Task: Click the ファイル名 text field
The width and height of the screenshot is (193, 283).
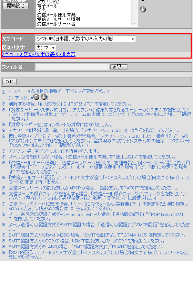Action: coord(72,67)
